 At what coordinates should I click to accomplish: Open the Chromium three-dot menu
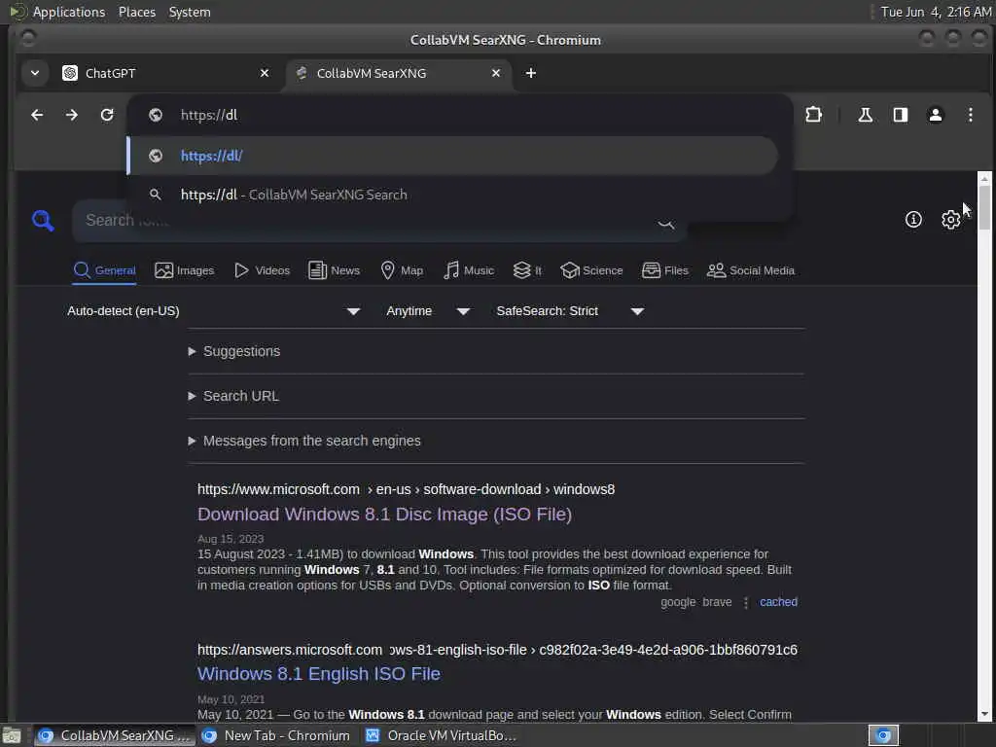pyautogui.click(x=970, y=115)
